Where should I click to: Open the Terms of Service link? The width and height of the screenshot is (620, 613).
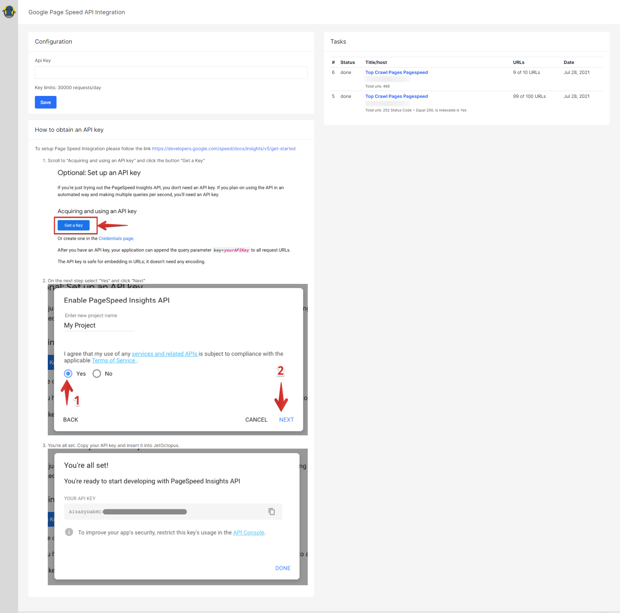pyautogui.click(x=114, y=360)
